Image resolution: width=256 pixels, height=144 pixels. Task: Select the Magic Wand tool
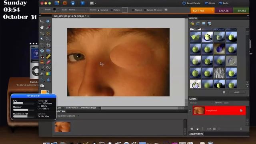click(x=42, y=39)
